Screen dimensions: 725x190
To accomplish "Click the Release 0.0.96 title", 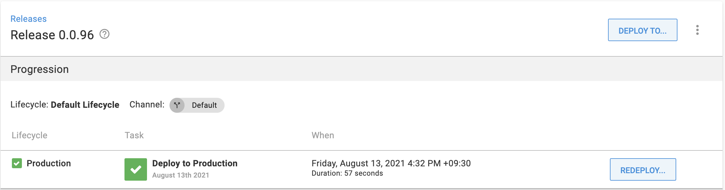I will [x=52, y=35].
